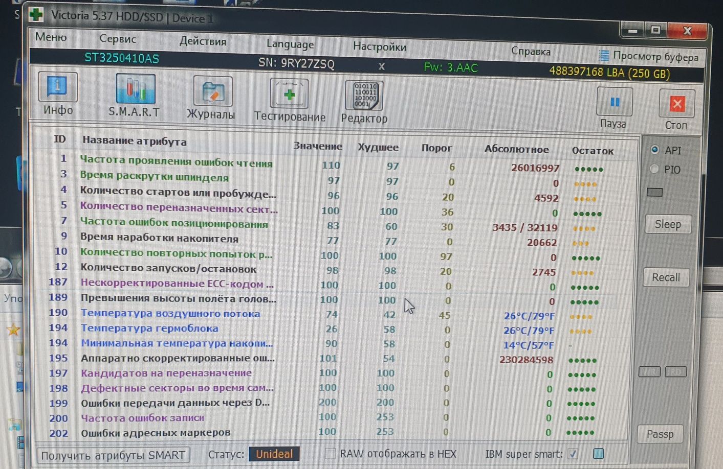Click the Остаток column header

point(593,151)
